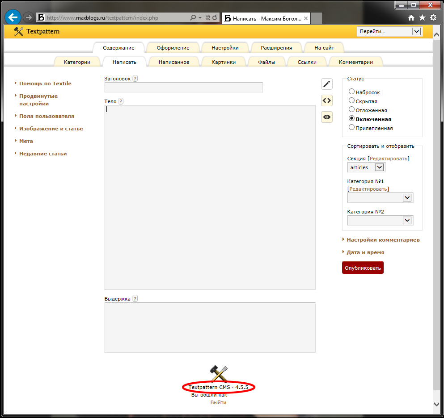The image size is (444, 418).
Task: Expand Поля пользователя section
Action: pyautogui.click(x=47, y=116)
